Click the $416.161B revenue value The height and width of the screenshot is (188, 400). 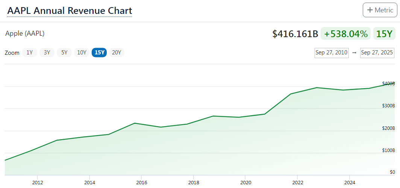click(295, 34)
